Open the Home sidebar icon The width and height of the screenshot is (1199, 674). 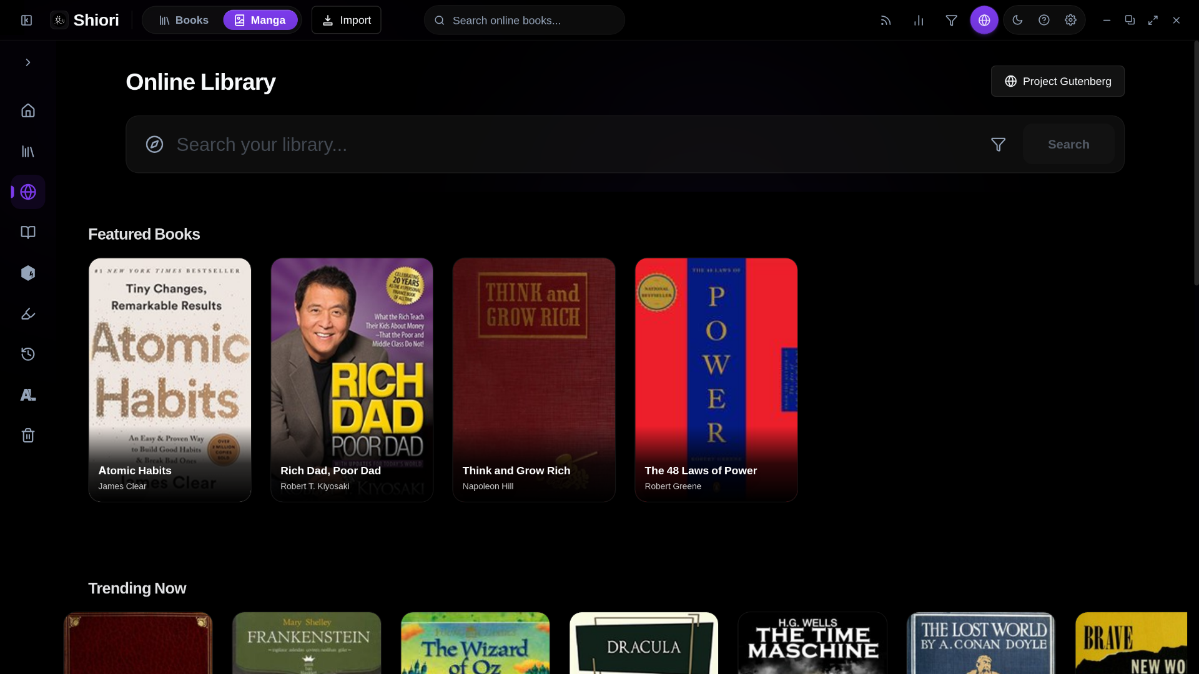tap(28, 110)
